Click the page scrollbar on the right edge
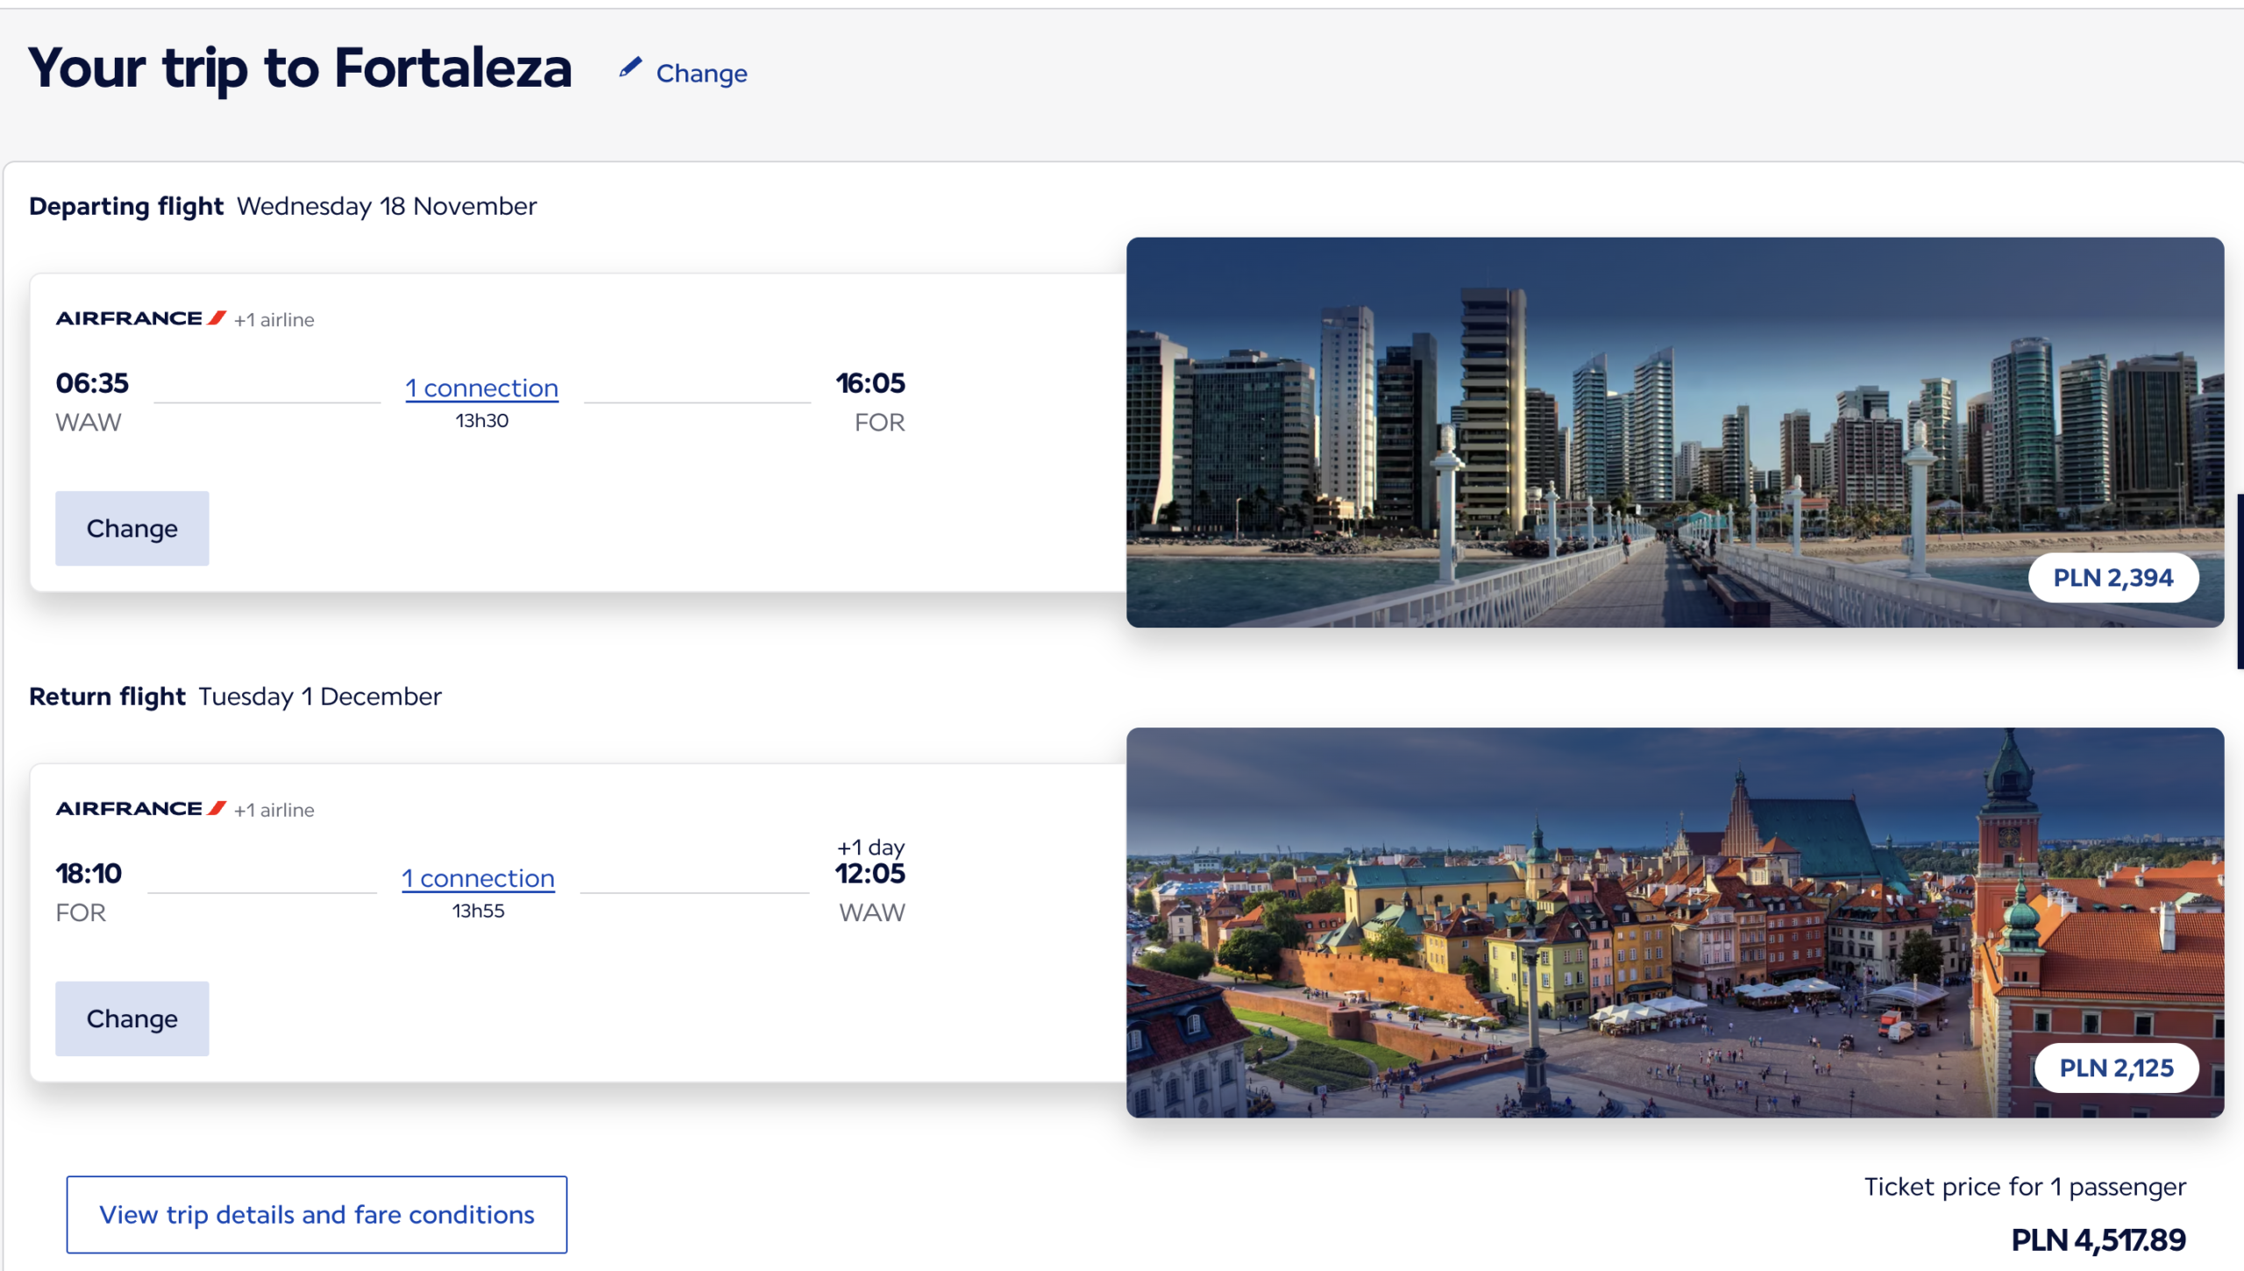The image size is (2244, 1271). click(2240, 580)
